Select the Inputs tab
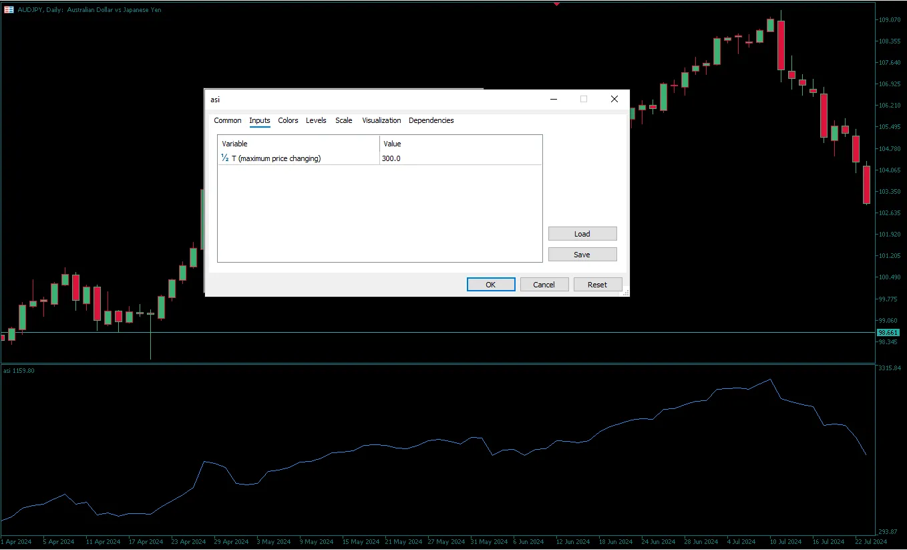 260,120
